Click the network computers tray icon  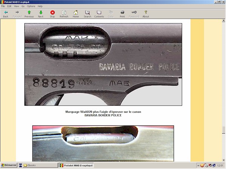tap(214, 166)
